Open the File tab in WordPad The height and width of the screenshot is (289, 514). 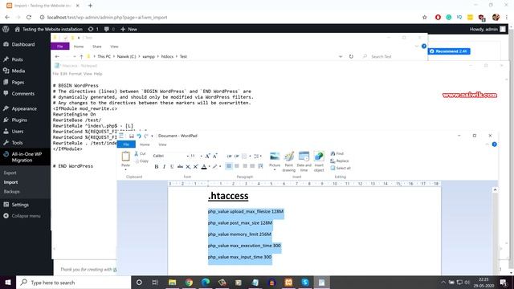126,144
